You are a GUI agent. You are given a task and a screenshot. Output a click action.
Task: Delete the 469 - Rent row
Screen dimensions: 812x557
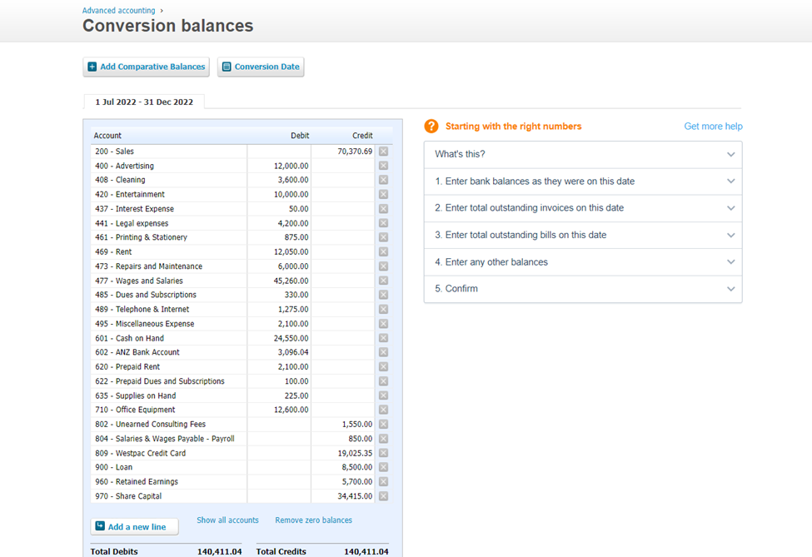383,252
